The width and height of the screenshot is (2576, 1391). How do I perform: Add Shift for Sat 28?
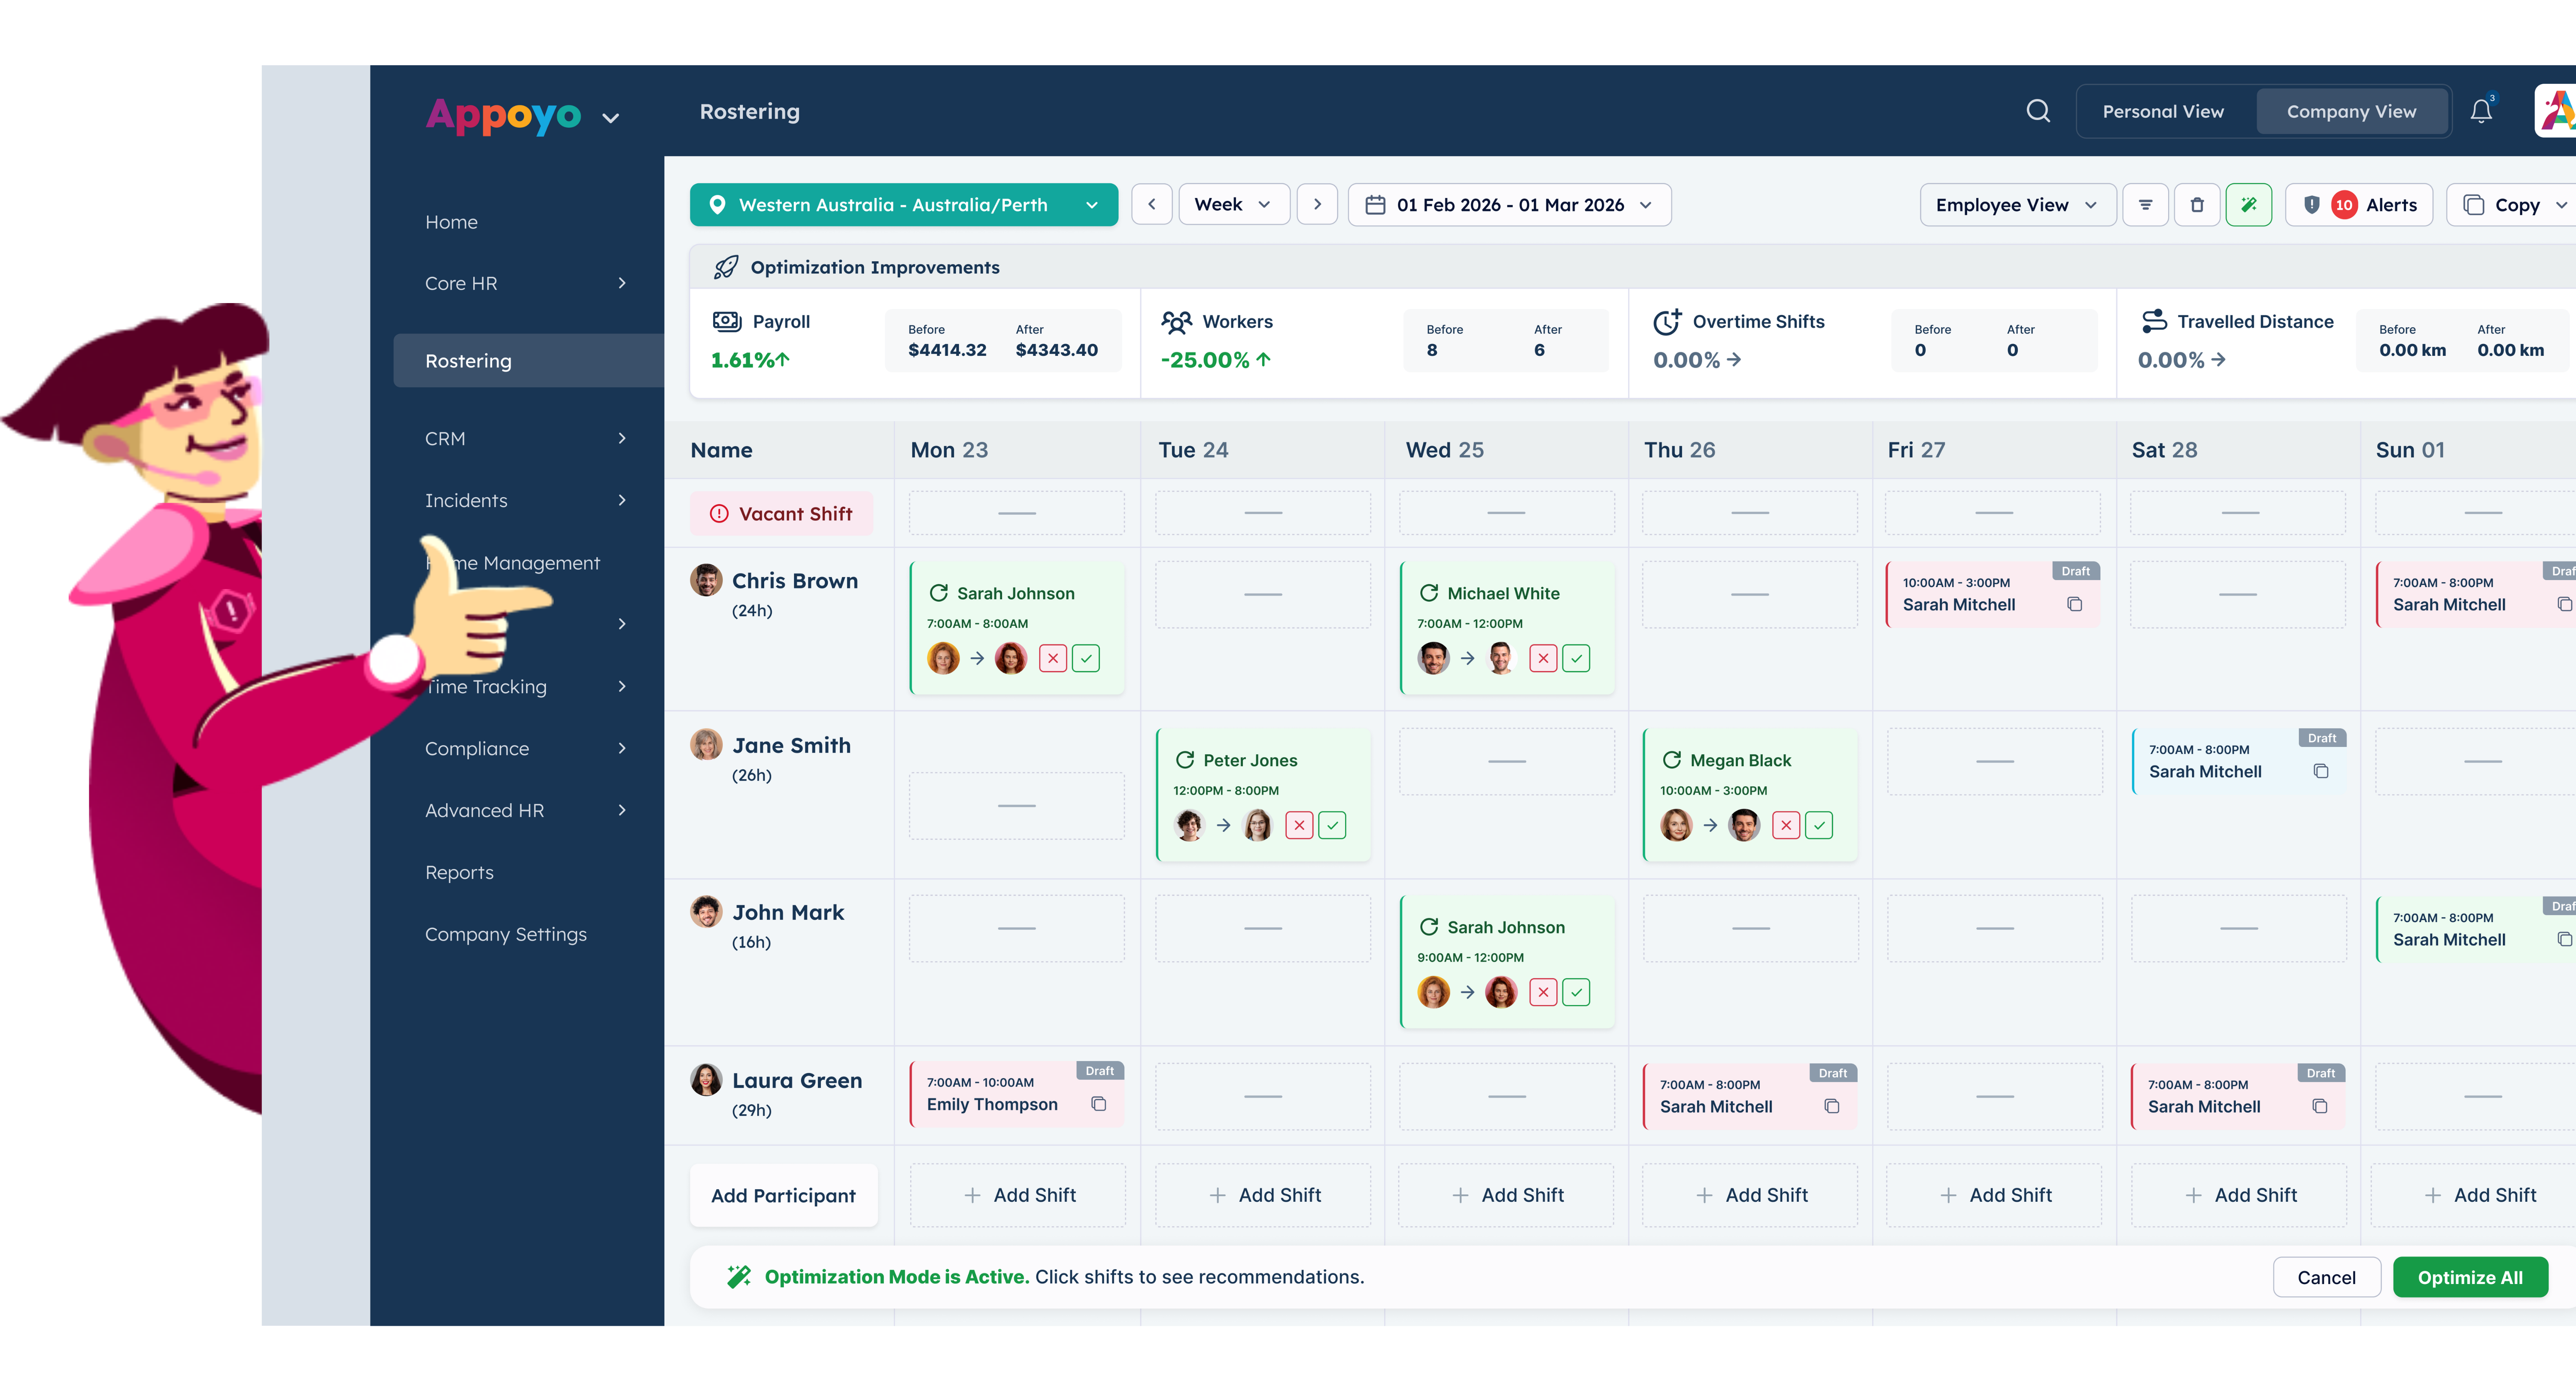[2239, 1195]
